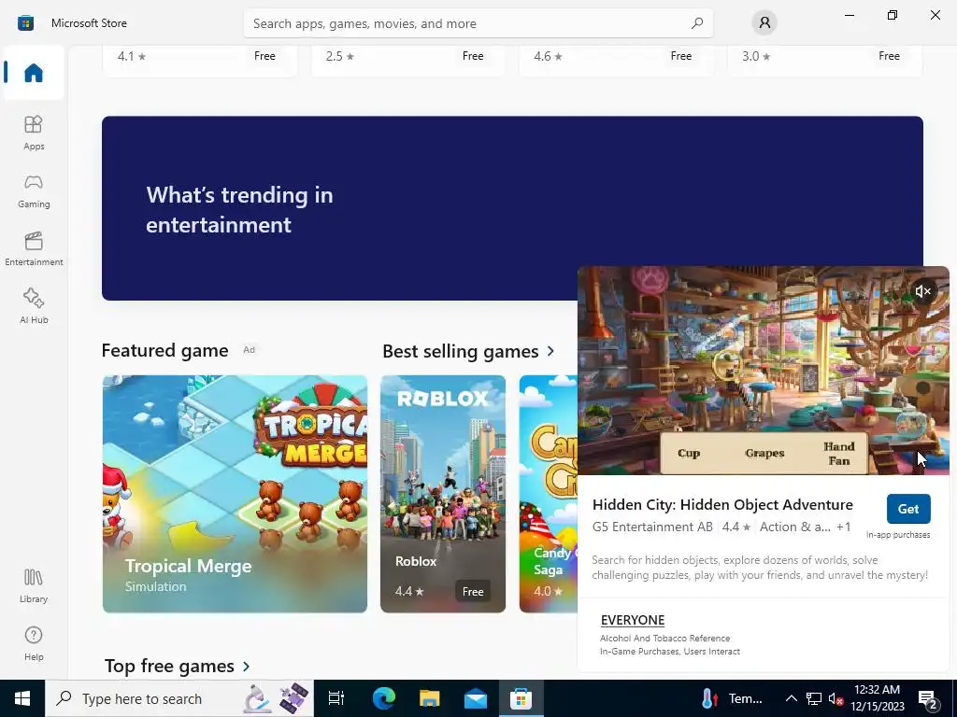This screenshot has width=957, height=717.
Task: Click the card showing 2.5 rating, Free
Action: click(x=407, y=60)
